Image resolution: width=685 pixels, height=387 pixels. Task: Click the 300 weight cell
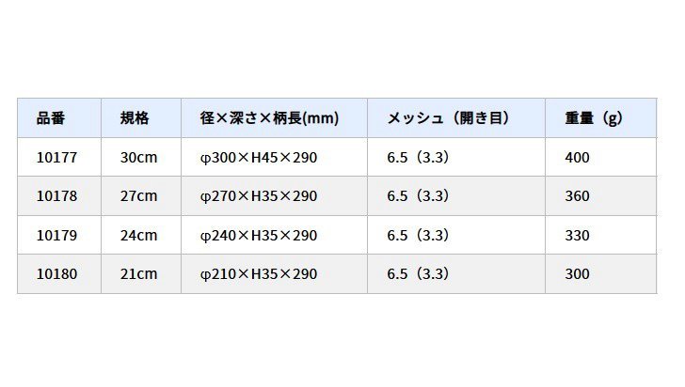click(x=578, y=274)
